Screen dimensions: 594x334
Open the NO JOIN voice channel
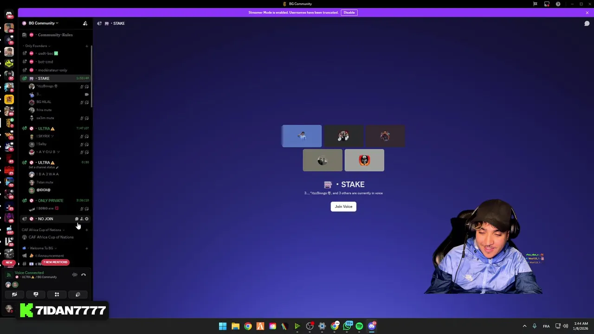pos(45,219)
